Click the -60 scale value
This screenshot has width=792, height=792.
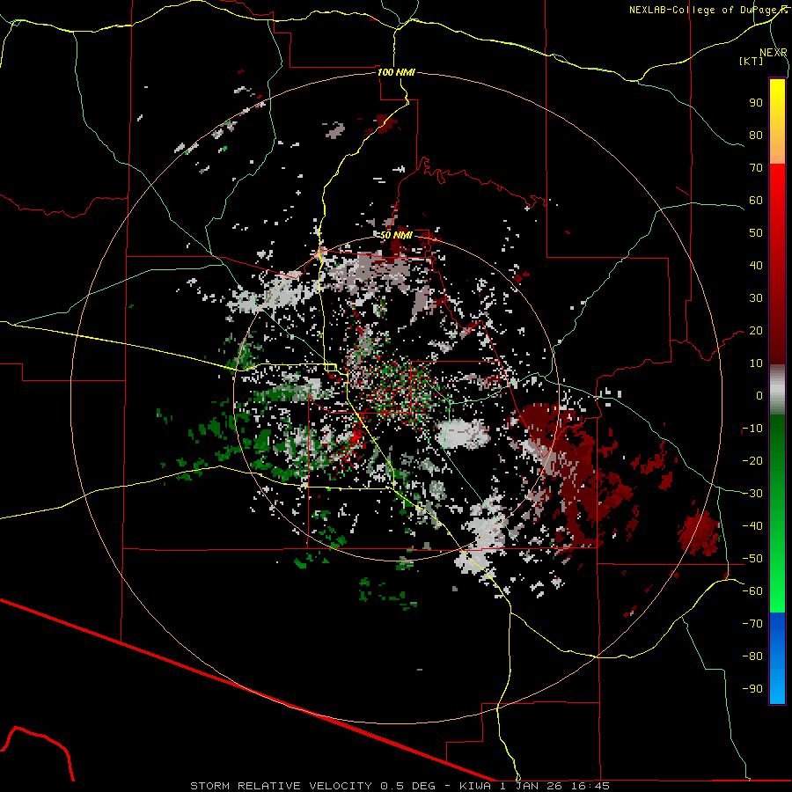tap(752, 591)
